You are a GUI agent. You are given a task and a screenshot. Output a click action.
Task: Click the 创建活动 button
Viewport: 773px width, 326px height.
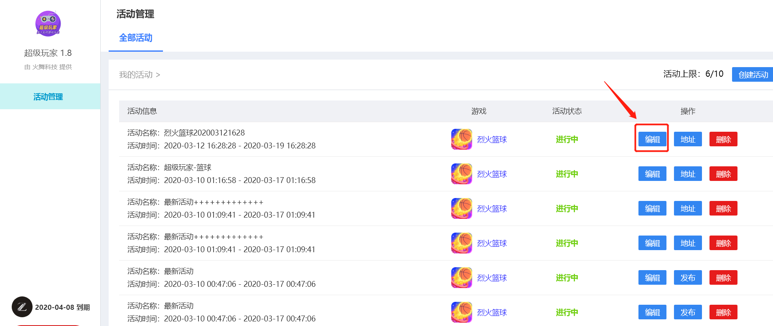753,75
